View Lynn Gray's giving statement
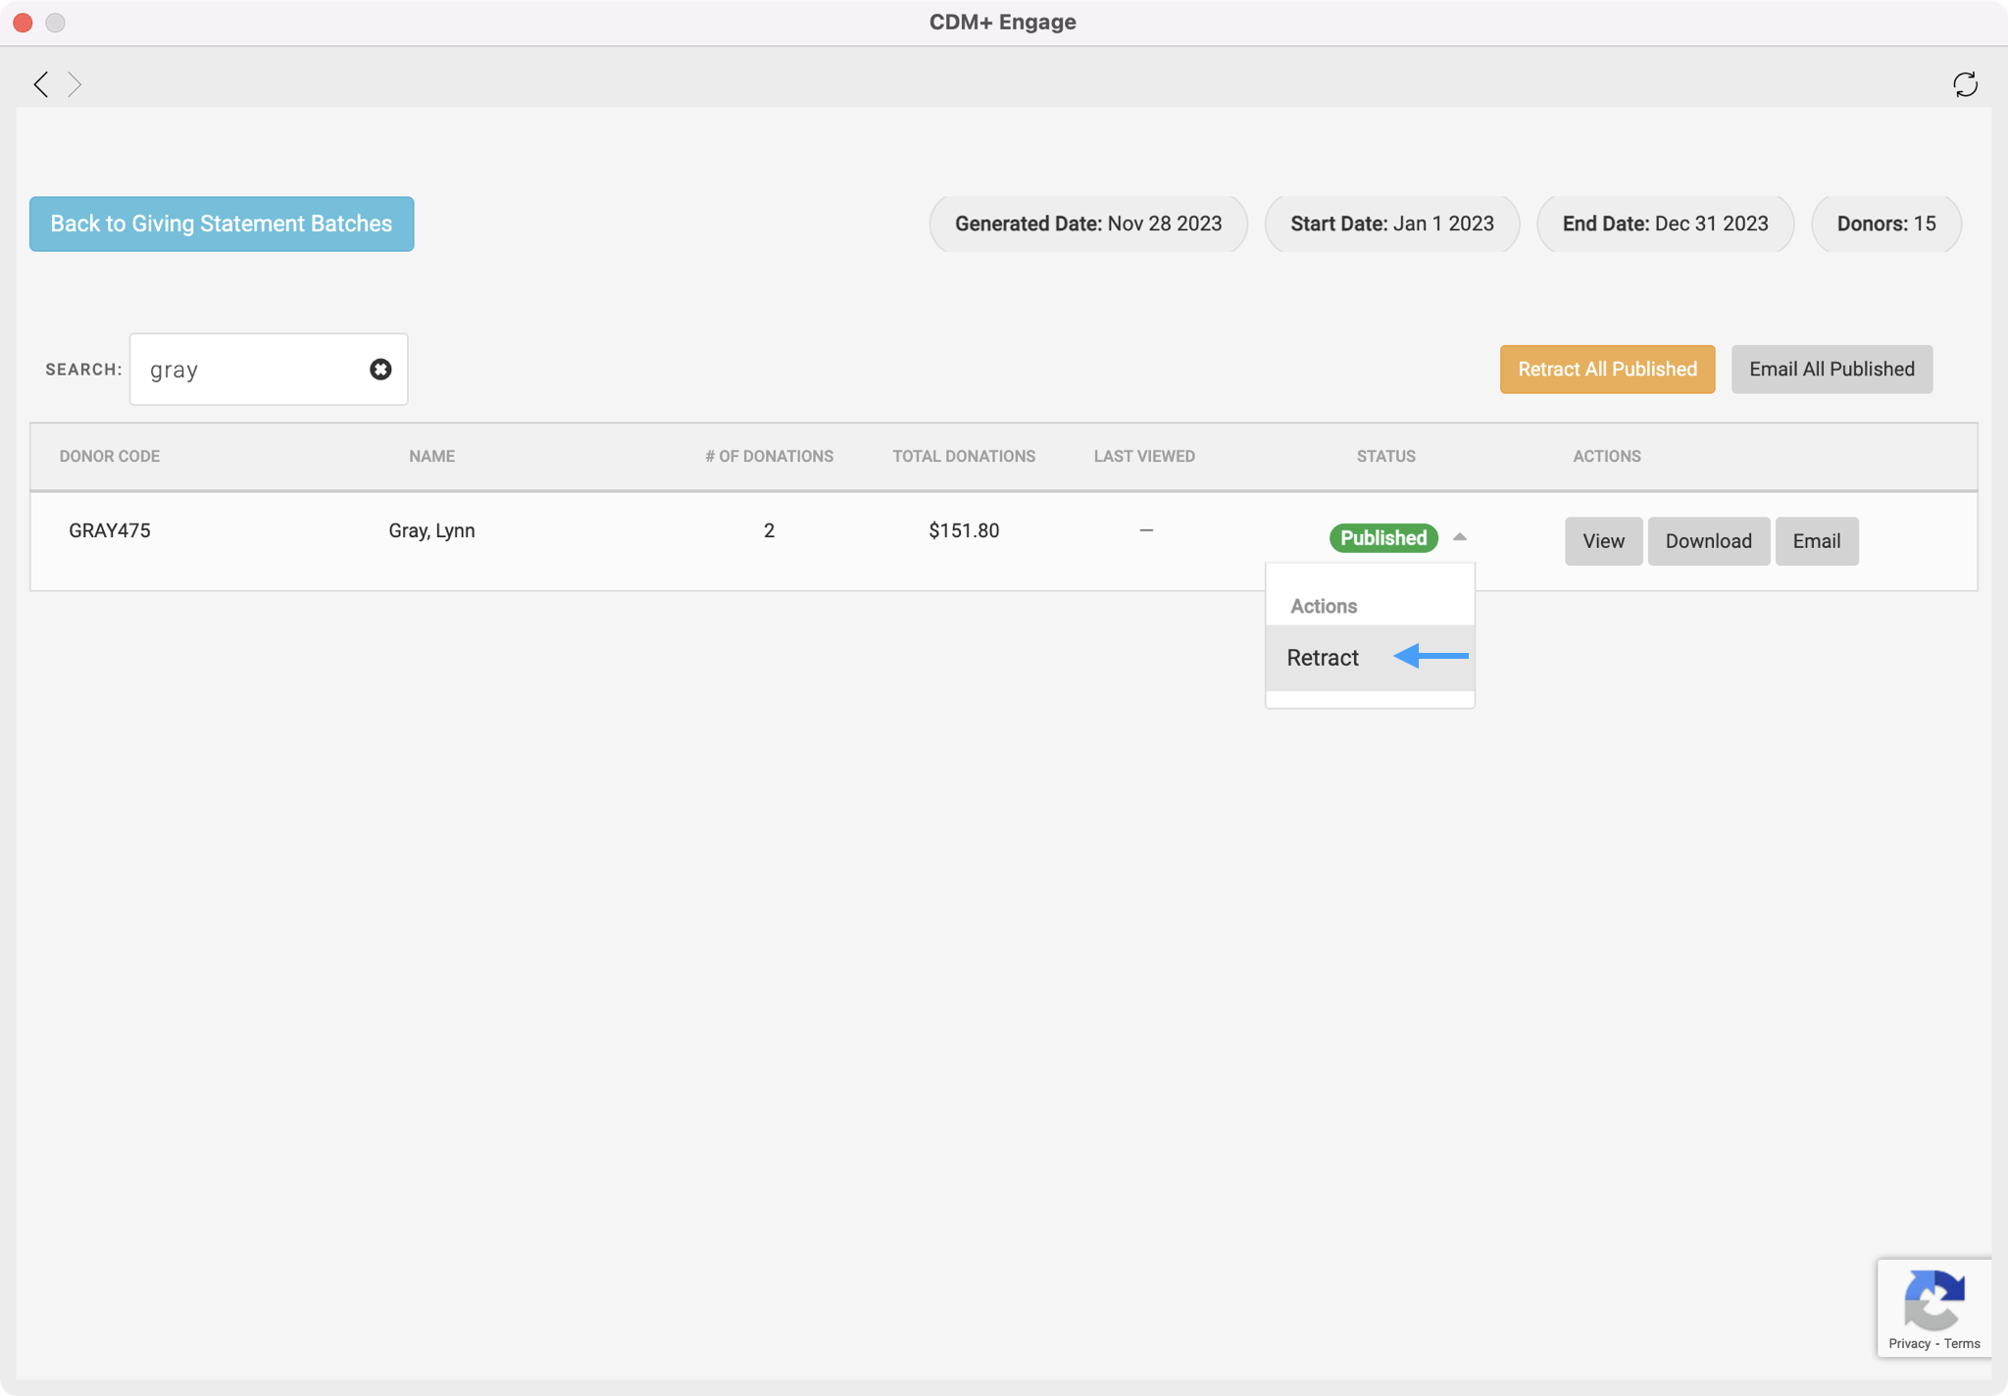Viewport: 2008px width, 1396px height. click(x=1603, y=541)
